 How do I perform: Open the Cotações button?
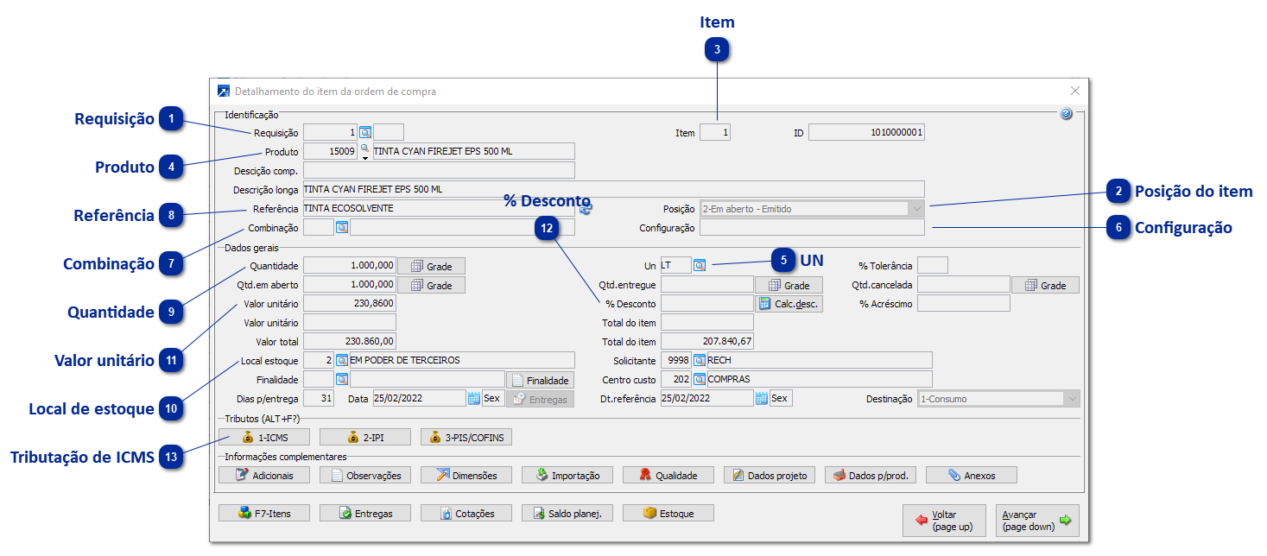click(x=466, y=513)
